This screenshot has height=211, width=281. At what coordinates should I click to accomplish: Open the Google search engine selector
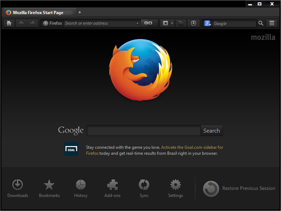pos(208,23)
